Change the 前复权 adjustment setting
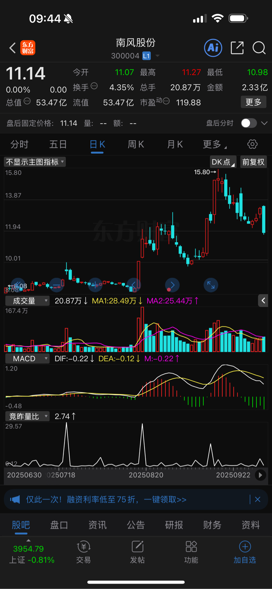272x589 pixels. pyautogui.click(x=253, y=162)
